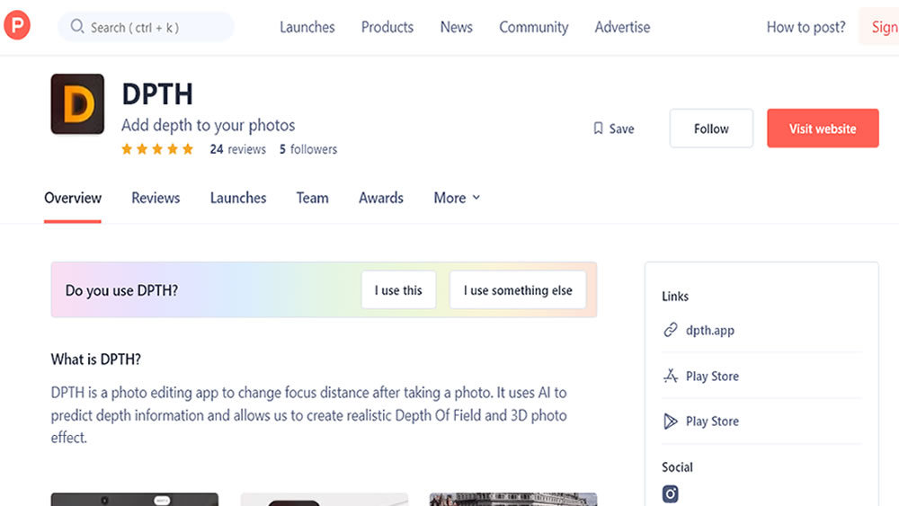Follow the DPTH product
This screenshot has width=899, height=506.
711,129
